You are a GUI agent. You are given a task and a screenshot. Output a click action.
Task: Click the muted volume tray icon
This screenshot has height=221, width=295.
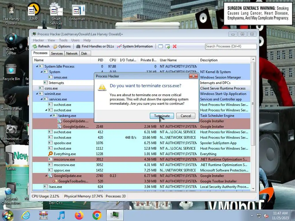click(x=266, y=216)
